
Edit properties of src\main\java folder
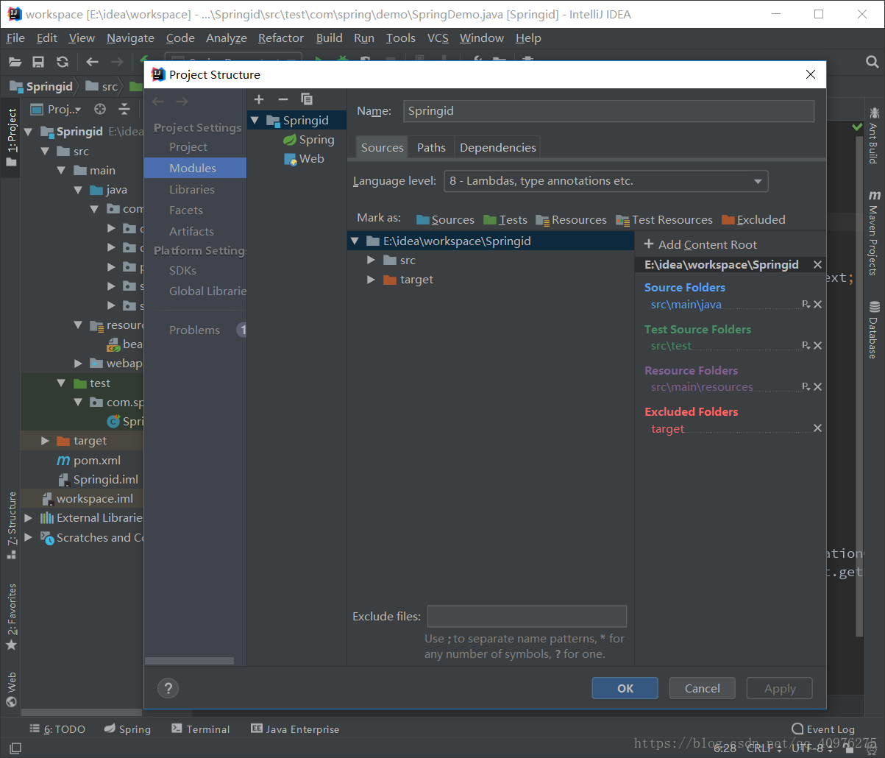click(806, 305)
